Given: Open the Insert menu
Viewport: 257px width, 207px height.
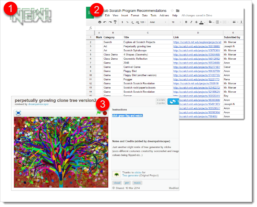Looking at the screenshot, I should pyautogui.click(x=125, y=15).
